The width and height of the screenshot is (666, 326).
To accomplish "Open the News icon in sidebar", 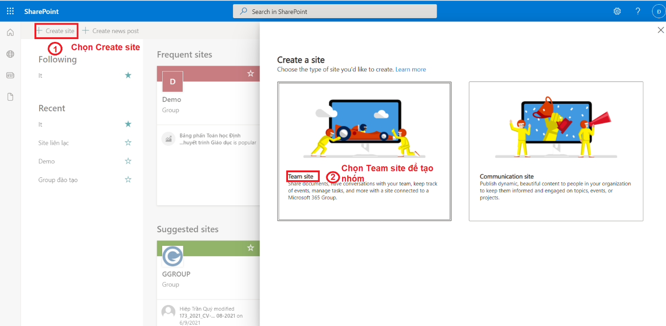I will tap(10, 75).
